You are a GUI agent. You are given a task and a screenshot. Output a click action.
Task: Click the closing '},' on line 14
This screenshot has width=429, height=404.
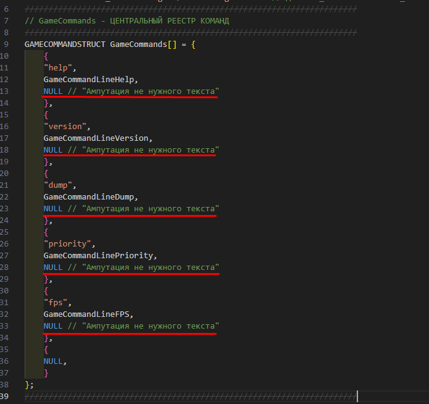(48, 103)
